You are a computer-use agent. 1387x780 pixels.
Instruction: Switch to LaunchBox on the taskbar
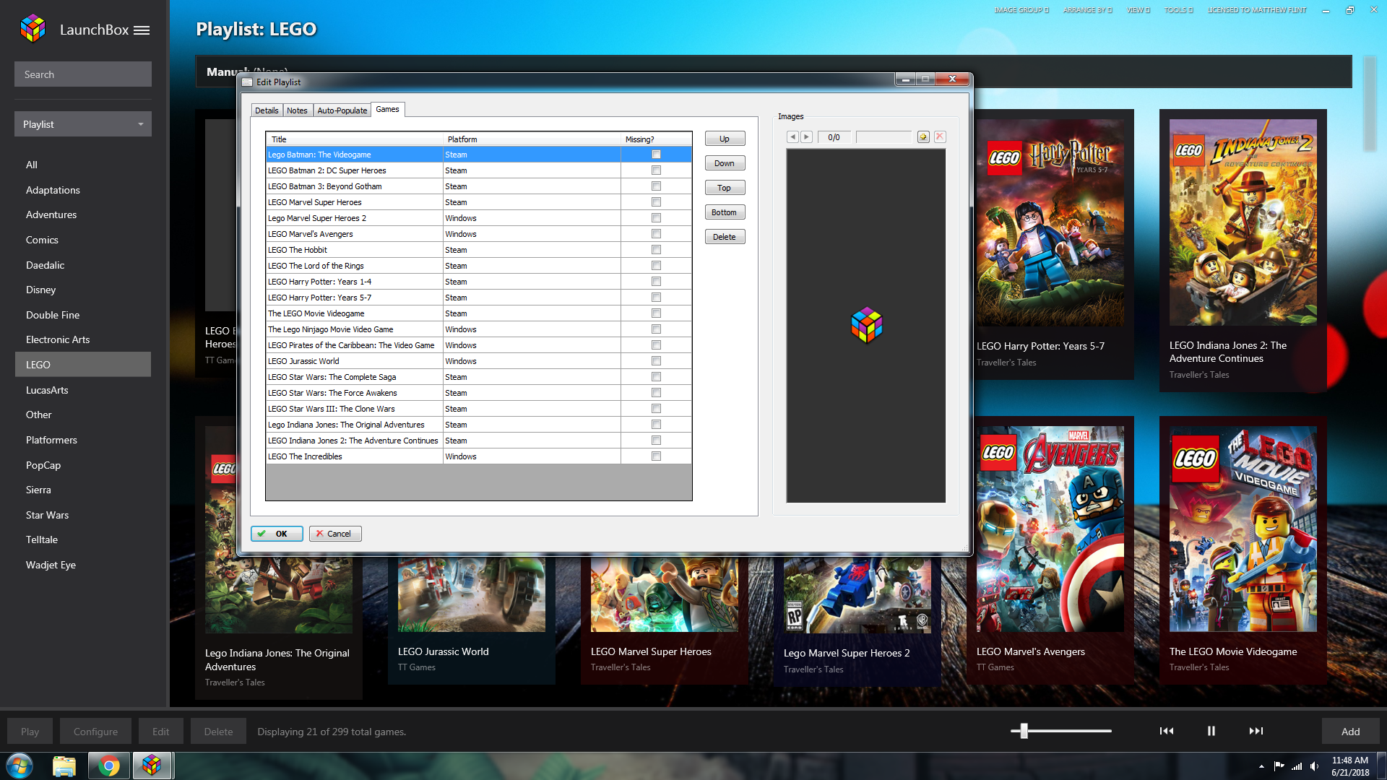[x=152, y=766]
